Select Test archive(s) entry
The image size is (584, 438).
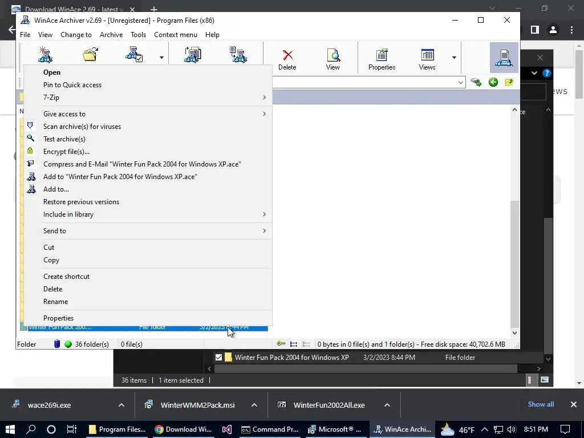pyautogui.click(x=148, y=139)
